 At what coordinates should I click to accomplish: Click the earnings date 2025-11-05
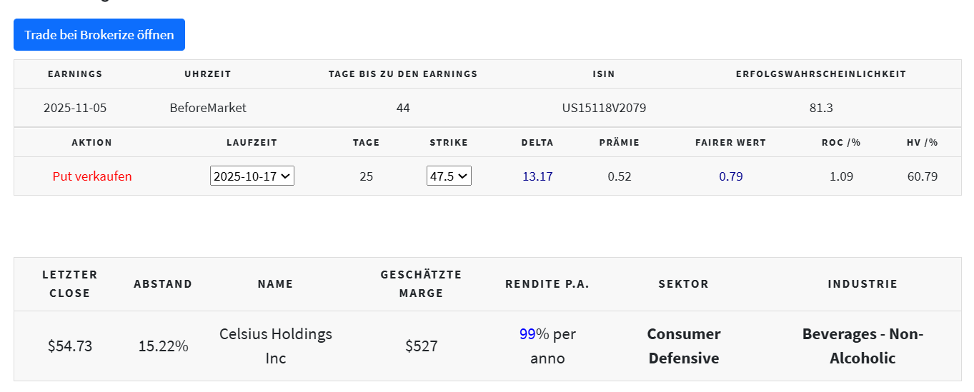pos(75,109)
